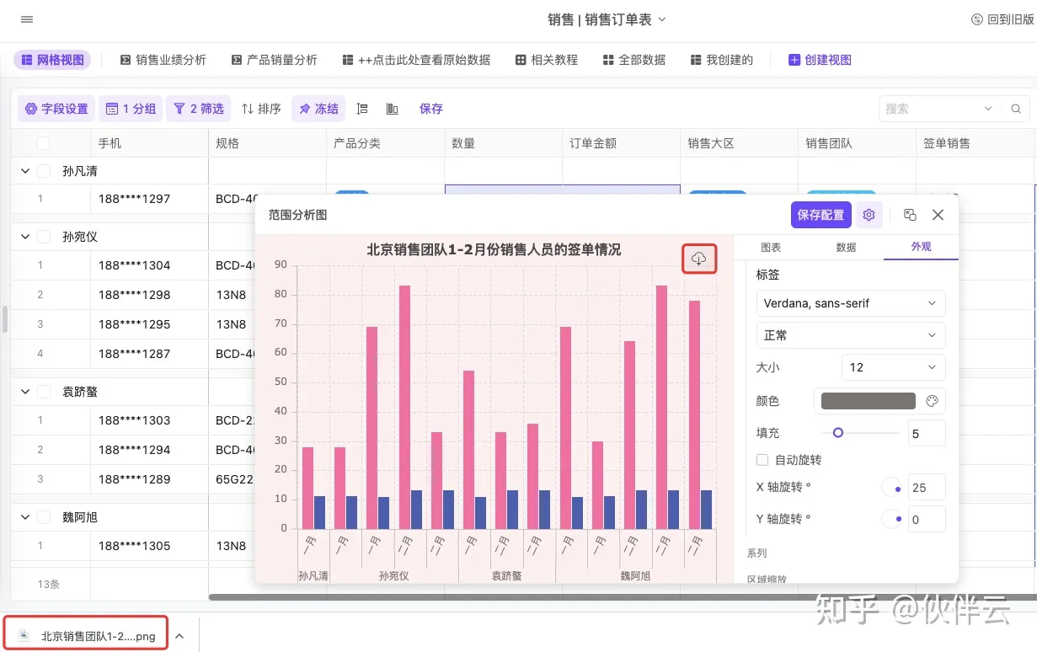Open color palette icon next to swatch
The height and width of the screenshot is (652, 1037).
[x=932, y=401]
